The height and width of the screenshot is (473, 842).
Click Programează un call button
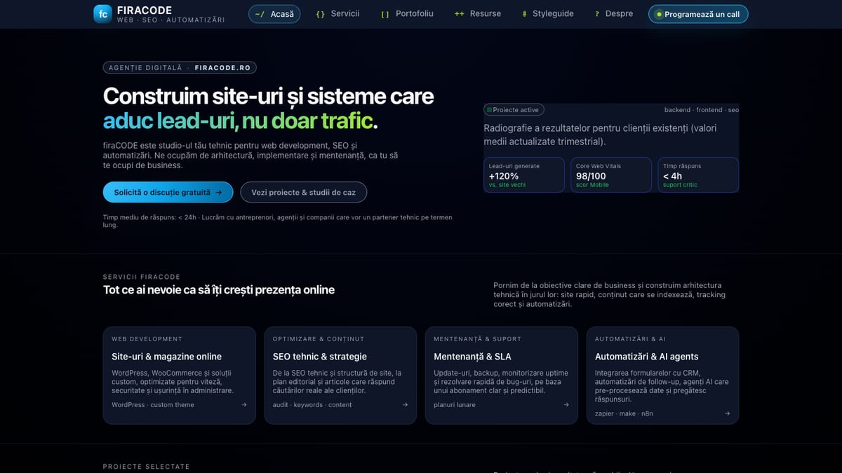pos(698,14)
